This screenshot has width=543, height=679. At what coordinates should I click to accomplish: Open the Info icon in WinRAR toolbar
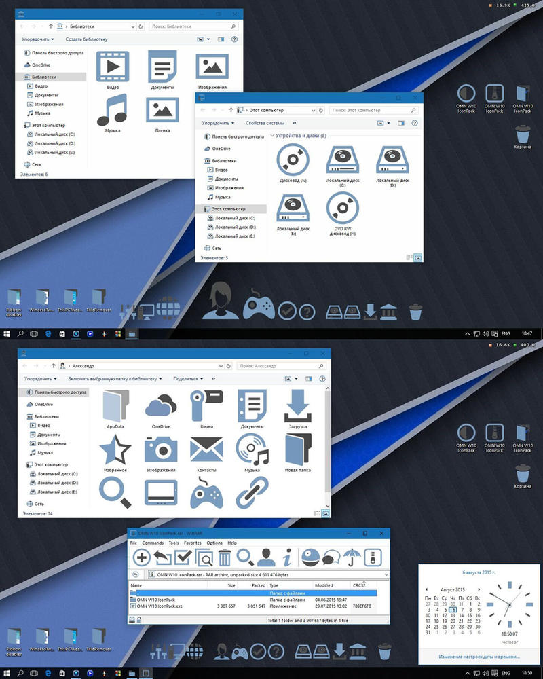(286, 558)
